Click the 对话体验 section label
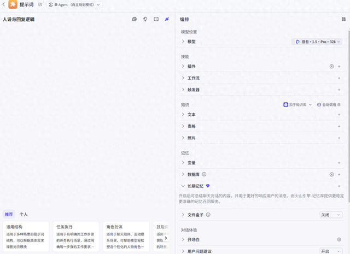The image size is (350, 254). (189, 230)
